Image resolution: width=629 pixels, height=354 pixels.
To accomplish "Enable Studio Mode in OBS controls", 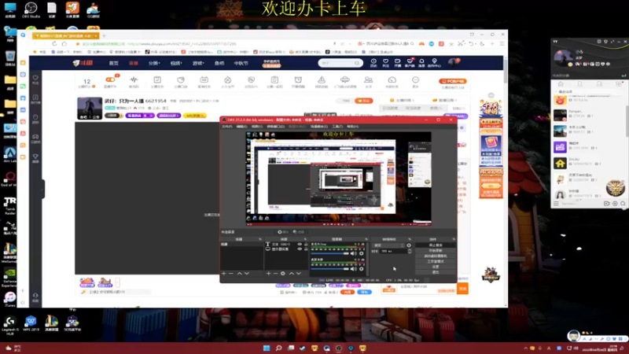I will click(436, 261).
